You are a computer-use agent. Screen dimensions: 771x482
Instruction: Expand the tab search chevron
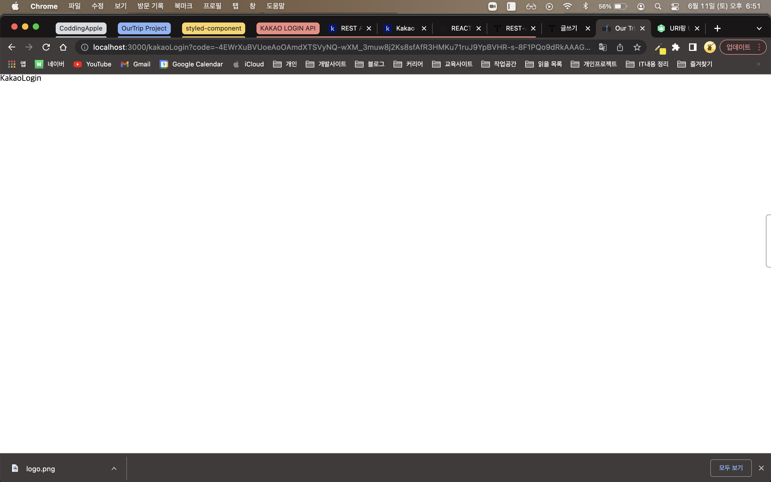point(759,28)
